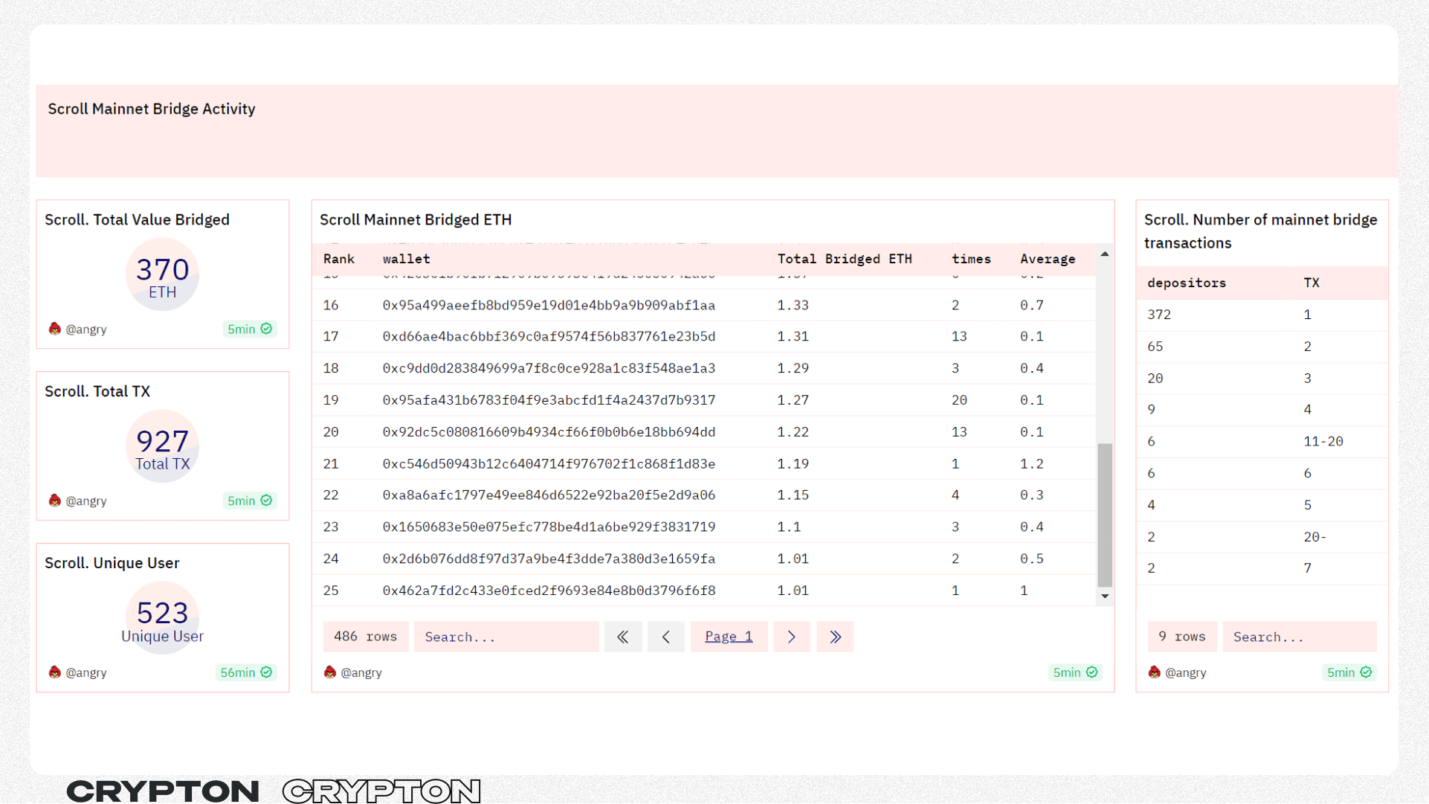Click the Bridged ETH table search field
Screen dimensions: 1429x804
click(506, 637)
